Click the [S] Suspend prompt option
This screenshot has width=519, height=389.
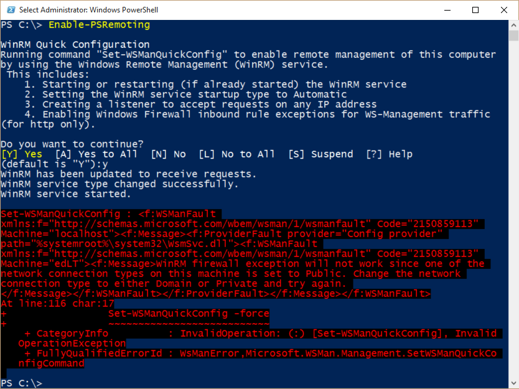[320, 154]
